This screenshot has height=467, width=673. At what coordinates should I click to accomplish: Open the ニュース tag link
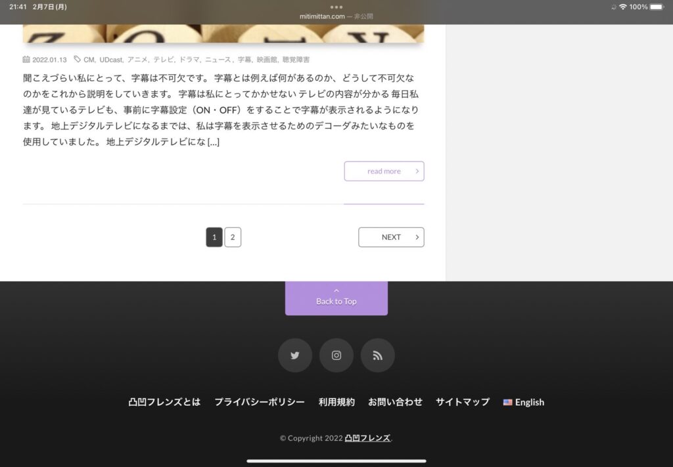(x=218, y=60)
